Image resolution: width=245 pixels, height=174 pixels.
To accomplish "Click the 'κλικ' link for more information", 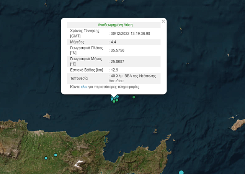I will (84, 87).
